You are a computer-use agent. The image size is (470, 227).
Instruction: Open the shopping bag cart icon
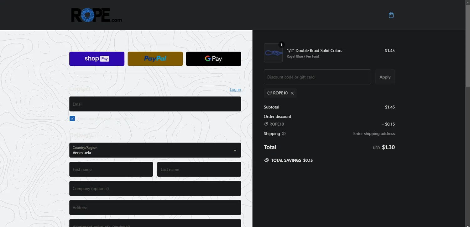(391, 15)
